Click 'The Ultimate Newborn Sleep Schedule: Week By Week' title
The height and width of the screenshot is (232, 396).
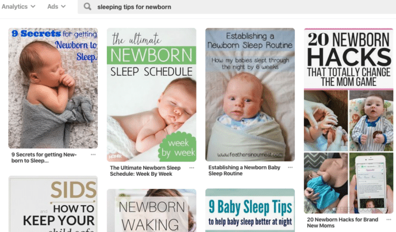pos(145,171)
